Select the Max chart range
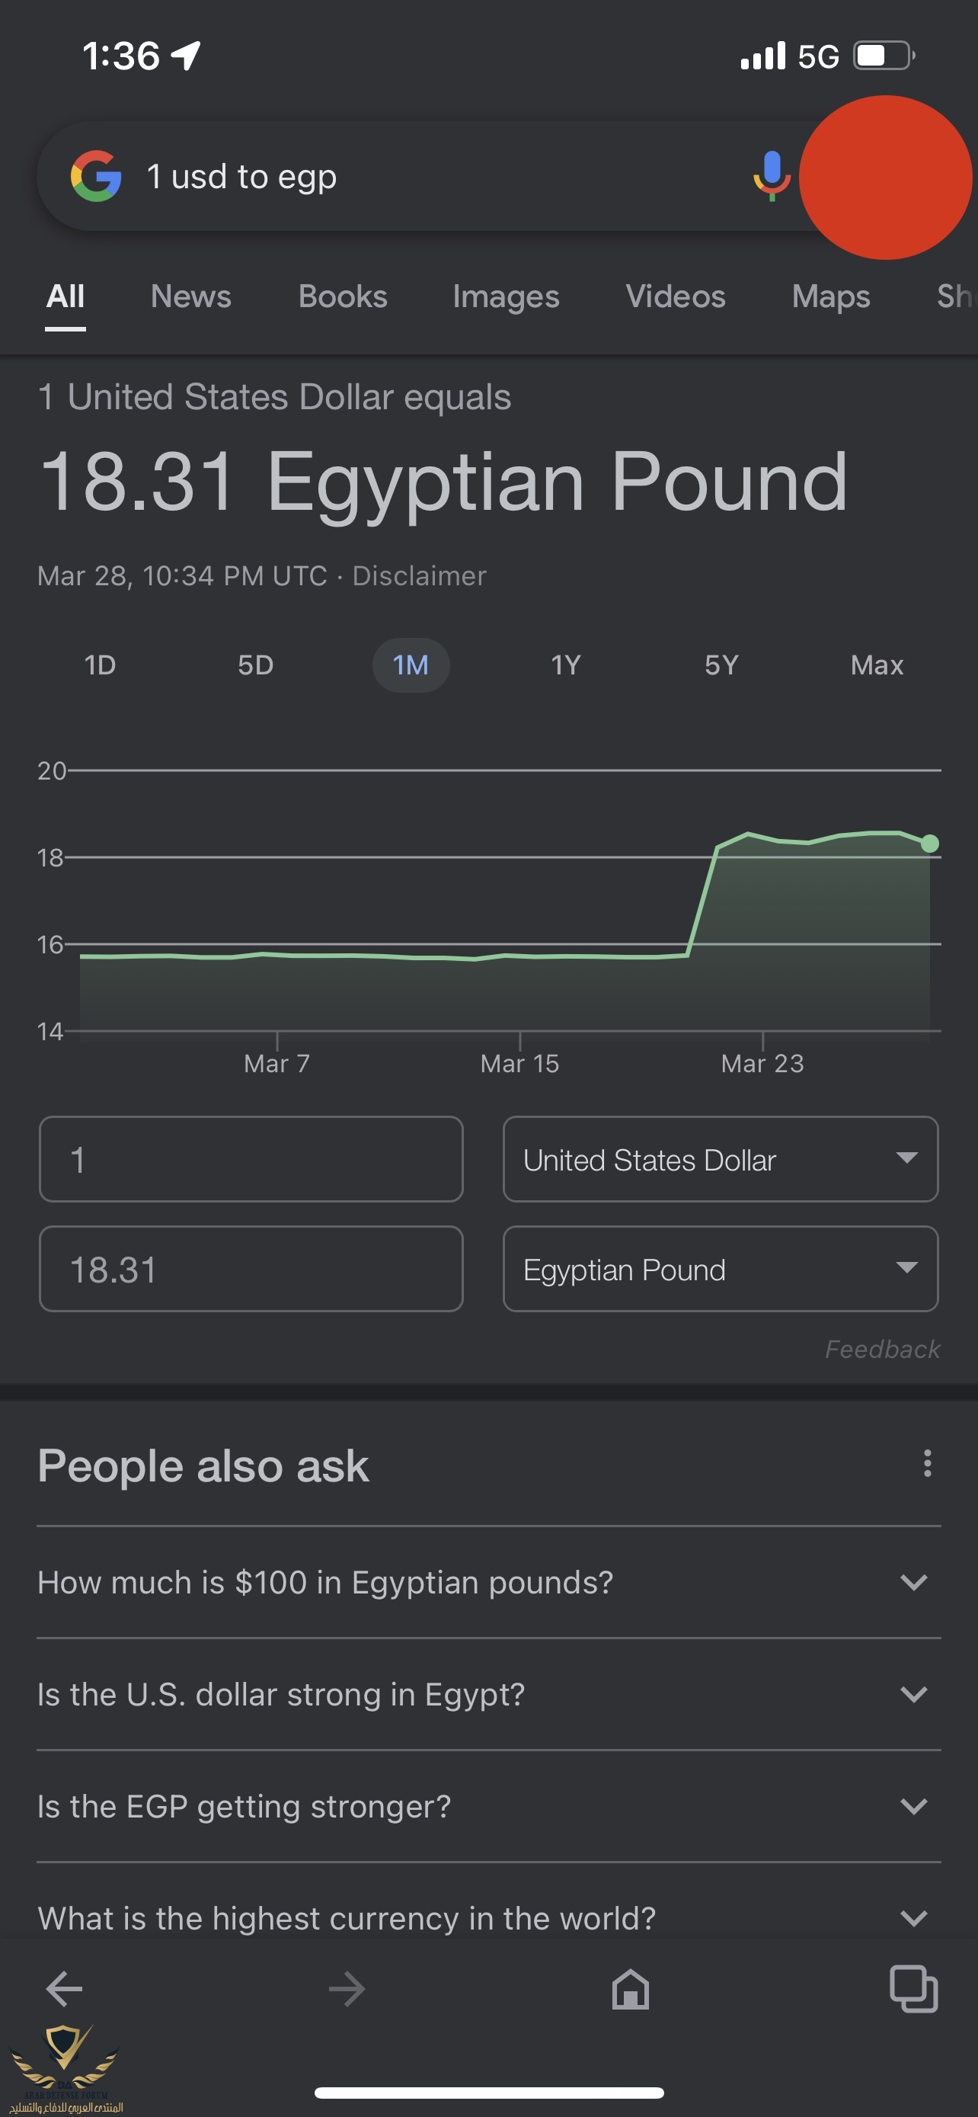 click(876, 665)
